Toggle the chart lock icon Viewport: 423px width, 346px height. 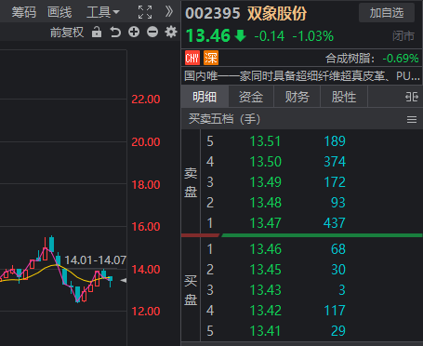click(x=97, y=32)
